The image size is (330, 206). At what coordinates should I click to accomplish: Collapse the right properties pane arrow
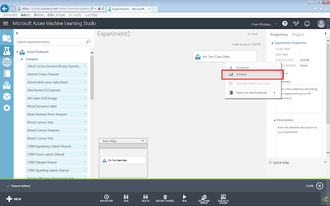click(x=325, y=33)
